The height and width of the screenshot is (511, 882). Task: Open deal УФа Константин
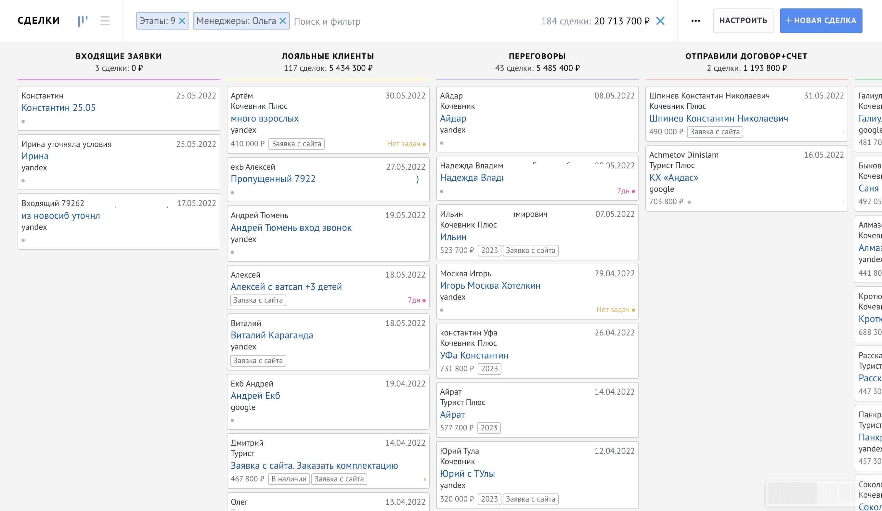coord(474,356)
